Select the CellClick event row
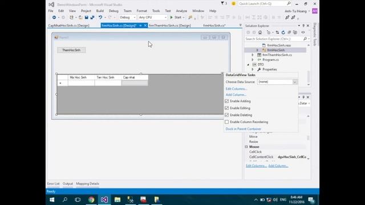The height and width of the screenshot is (205, 365). coord(277,152)
